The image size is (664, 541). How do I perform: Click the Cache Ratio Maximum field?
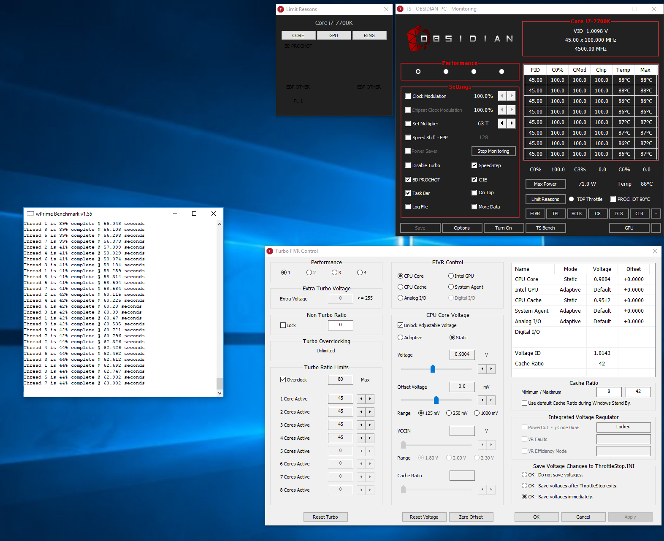click(638, 392)
